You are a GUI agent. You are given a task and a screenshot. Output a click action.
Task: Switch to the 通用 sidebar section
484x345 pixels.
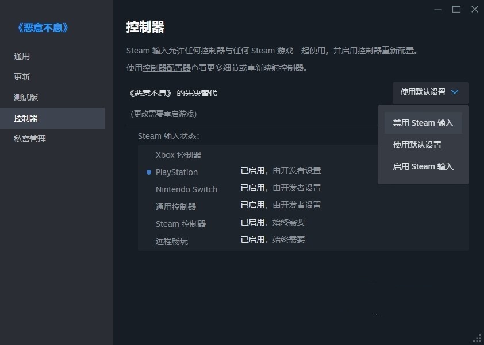click(22, 56)
